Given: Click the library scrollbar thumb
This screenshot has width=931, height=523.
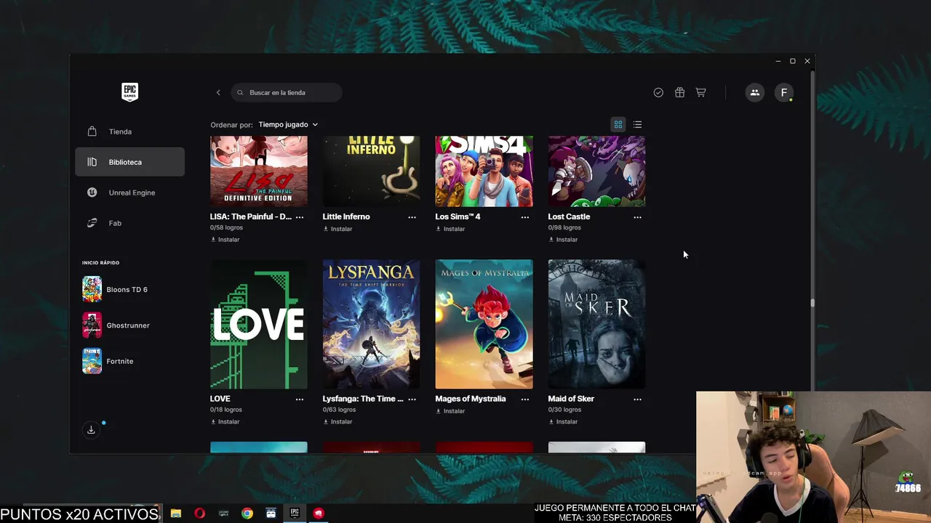Looking at the screenshot, I should tap(812, 303).
